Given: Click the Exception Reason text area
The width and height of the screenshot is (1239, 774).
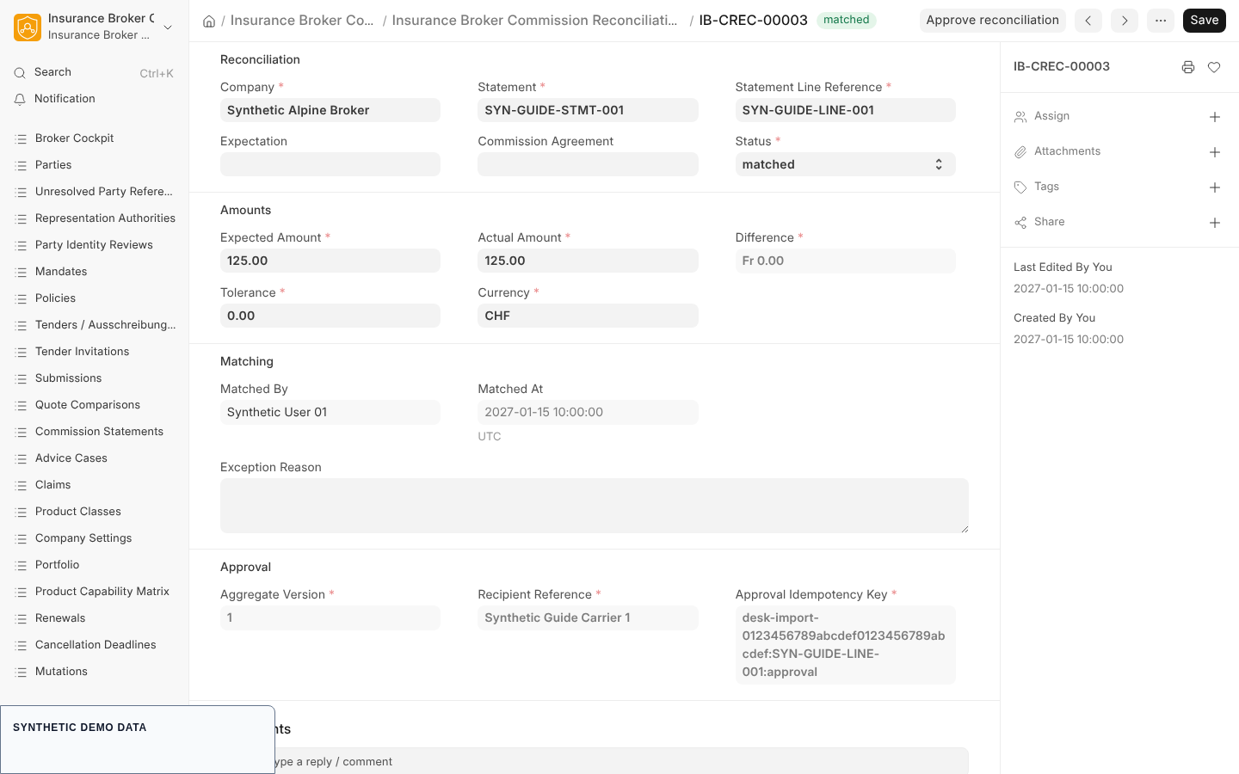Looking at the screenshot, I should point(595,506).
